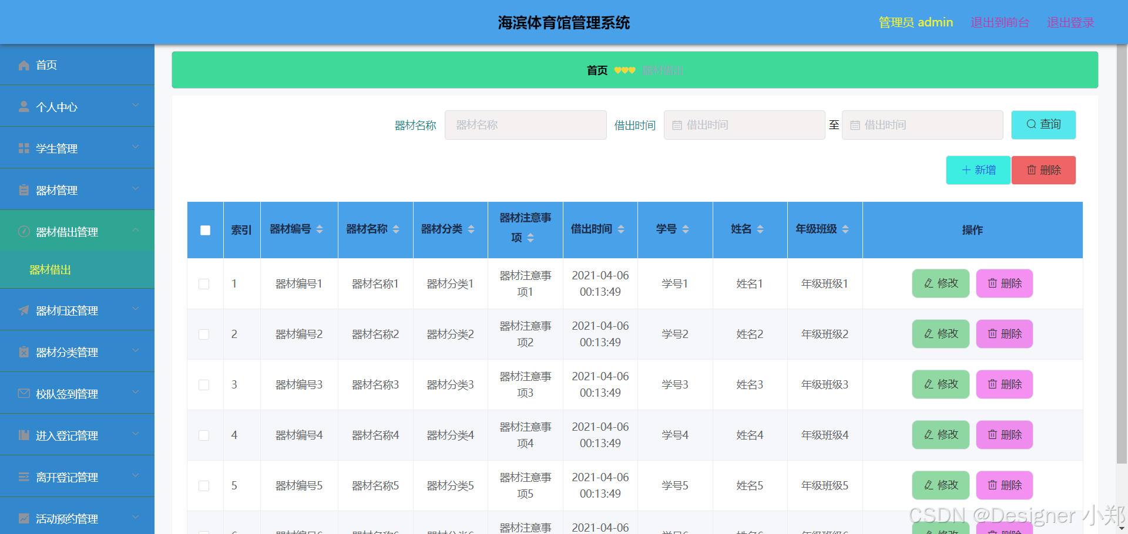Click the icon for 活动预约管理

(23, 519)
